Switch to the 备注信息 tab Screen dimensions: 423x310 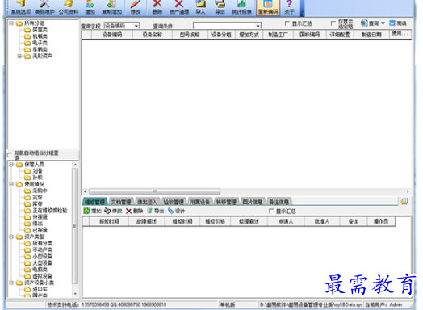click(x=279, y=202)
